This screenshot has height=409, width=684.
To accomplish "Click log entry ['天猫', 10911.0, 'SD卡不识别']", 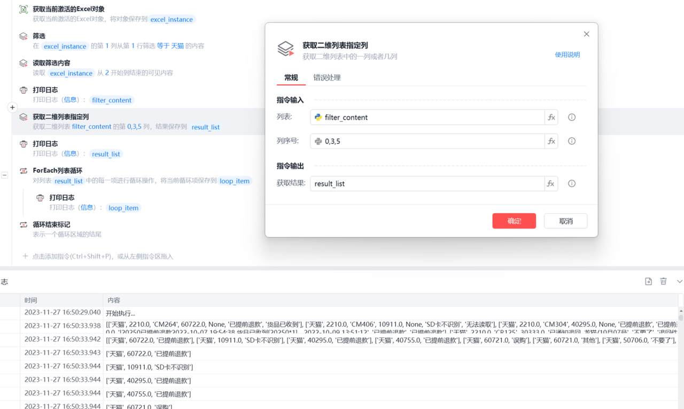I will 150,367.
